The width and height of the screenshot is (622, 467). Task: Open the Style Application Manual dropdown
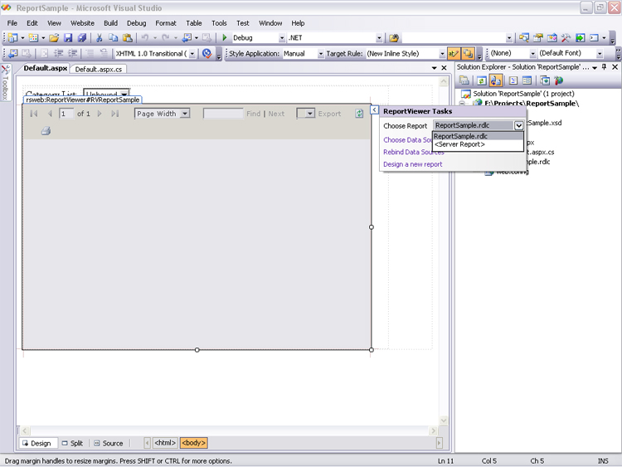[320, 54]
